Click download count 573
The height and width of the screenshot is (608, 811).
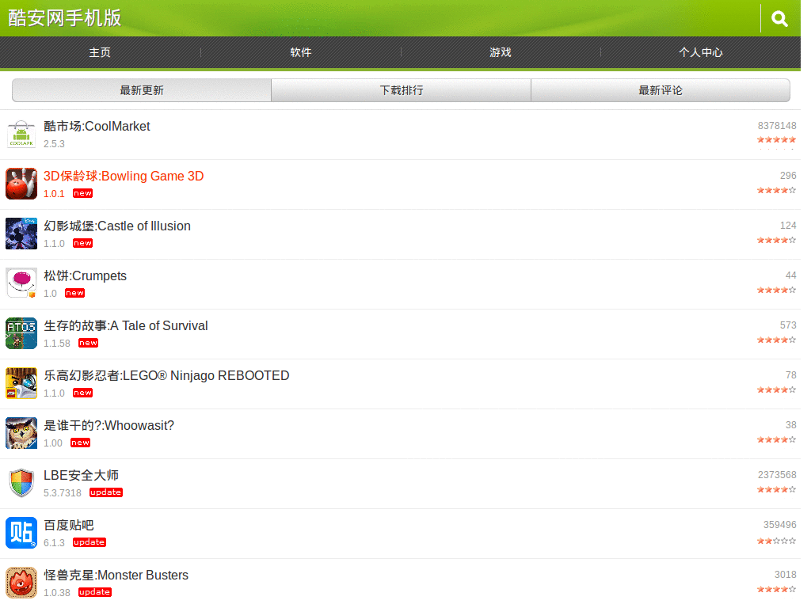click(x=788, y=325)
